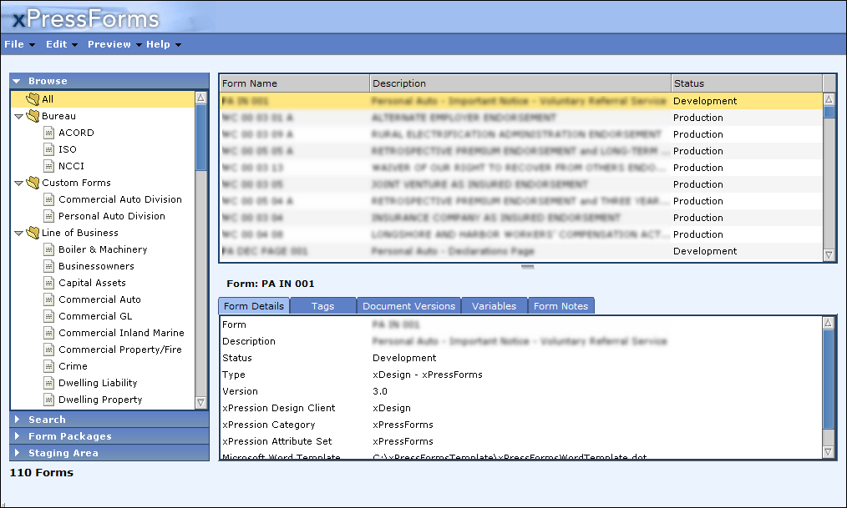The height and width of the screenshot is (508, 847).
Task: Open the File menu
Action: click(19, 44)
